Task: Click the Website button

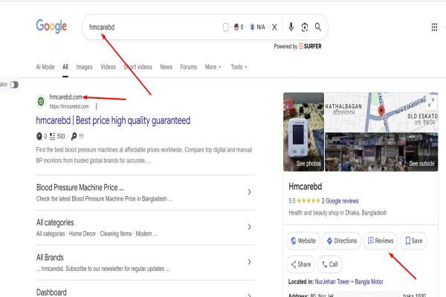Action: (303, 241)
